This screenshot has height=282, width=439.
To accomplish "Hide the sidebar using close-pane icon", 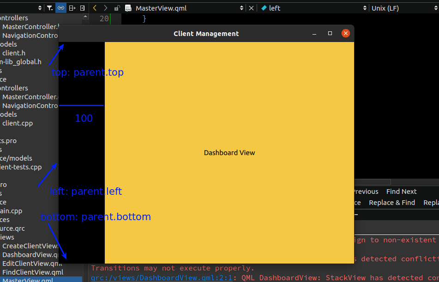I will pos(82,8).
